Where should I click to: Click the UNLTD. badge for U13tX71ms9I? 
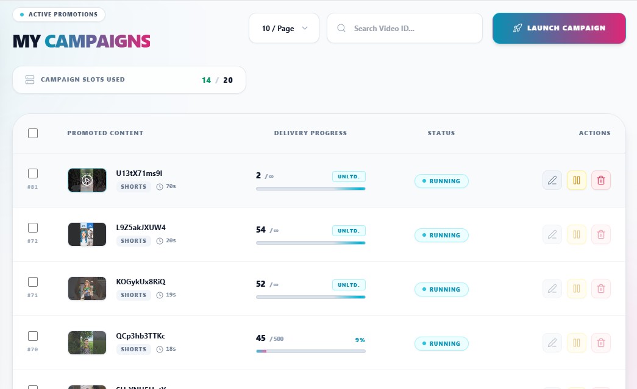[x=349, y=177]
